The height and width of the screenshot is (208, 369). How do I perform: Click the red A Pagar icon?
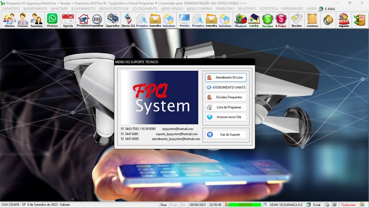coord(281,20)
